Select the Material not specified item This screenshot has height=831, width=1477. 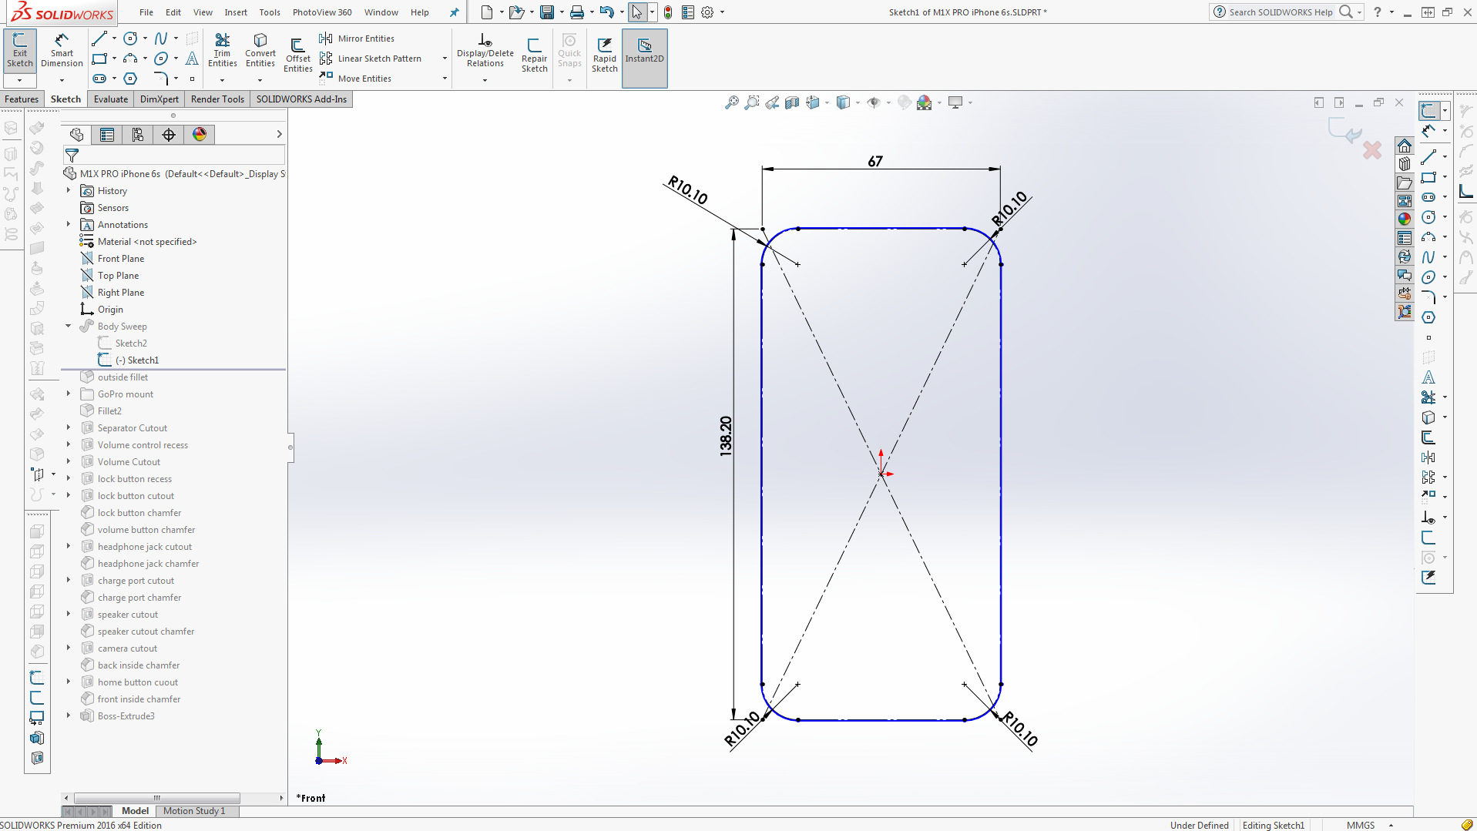click(x=147, y=242)
